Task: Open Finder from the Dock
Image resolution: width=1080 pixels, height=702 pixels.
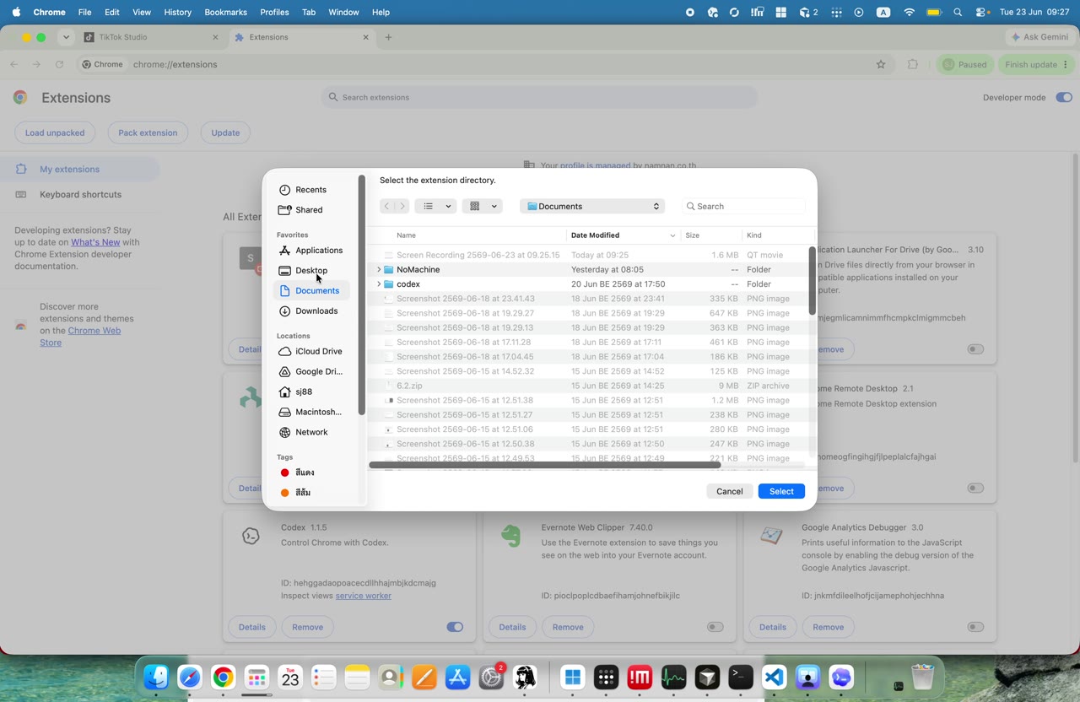Action: click(x=156, y=677)
